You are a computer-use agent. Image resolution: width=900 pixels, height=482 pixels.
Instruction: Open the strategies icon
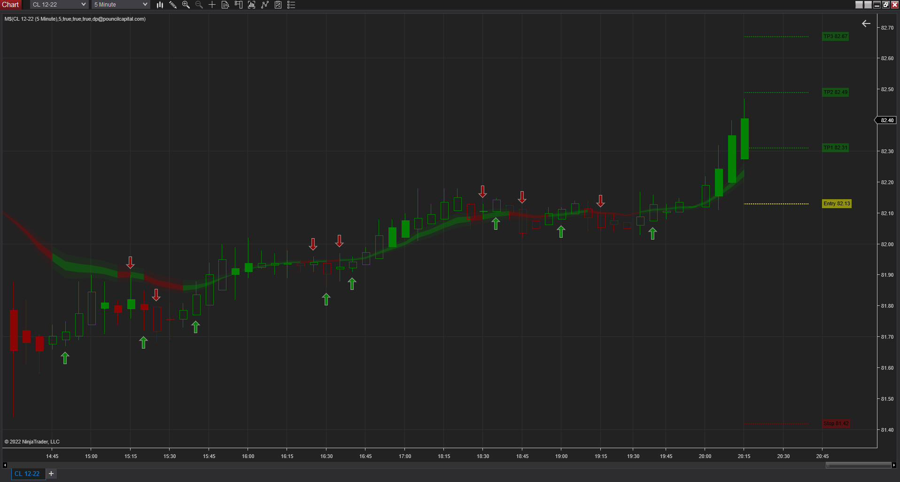(278, 5)
